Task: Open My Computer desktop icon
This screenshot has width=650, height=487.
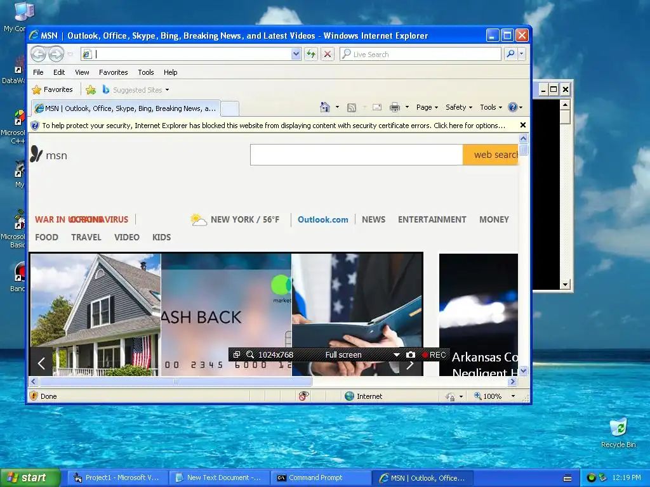Action: click(x=24, y=11)
